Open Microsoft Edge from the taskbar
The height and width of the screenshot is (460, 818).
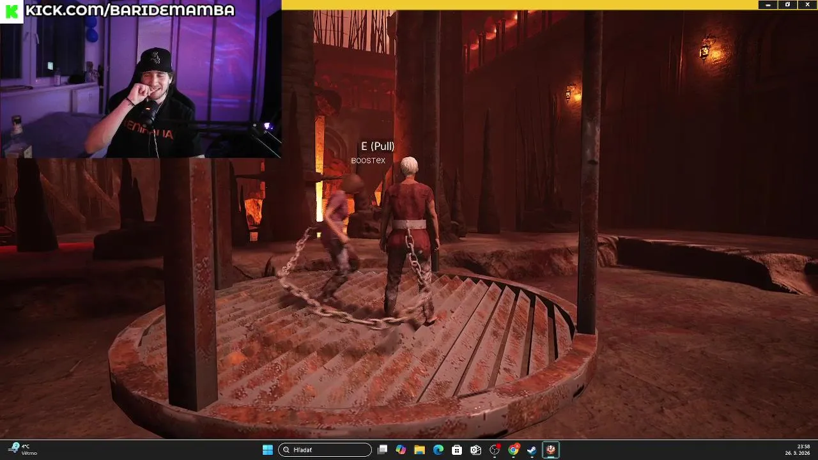click(x=438, y=450)
